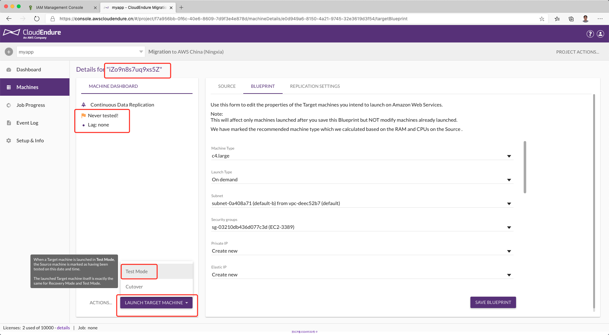The image size is (609, 335).
Task: Open a new browser tab
Action: [x=181, y=7]
